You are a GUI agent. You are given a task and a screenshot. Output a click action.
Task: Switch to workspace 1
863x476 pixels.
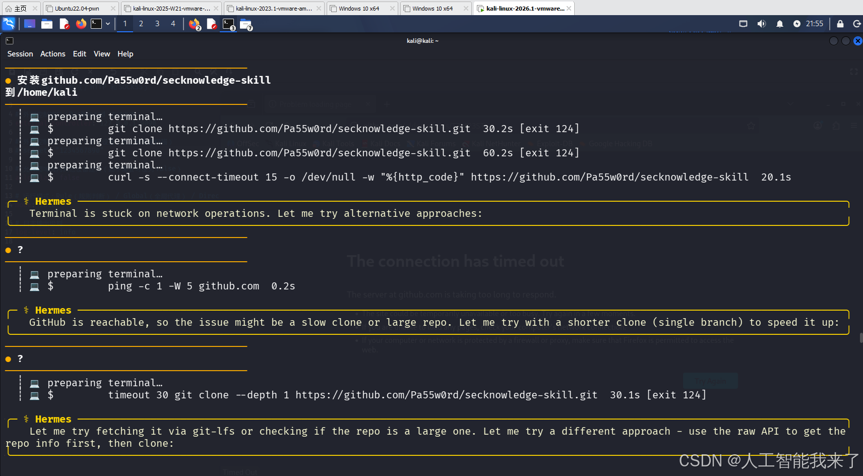point(125,24)
